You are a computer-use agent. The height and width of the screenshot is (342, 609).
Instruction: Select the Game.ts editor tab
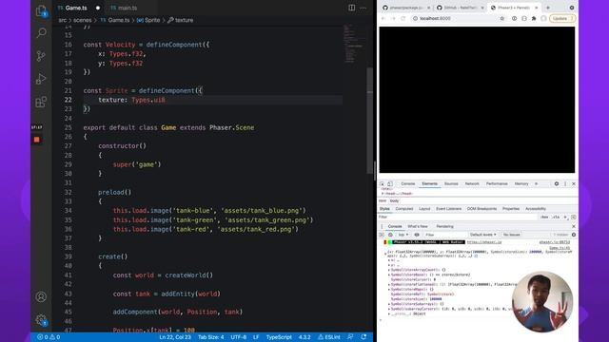(76, 8)
